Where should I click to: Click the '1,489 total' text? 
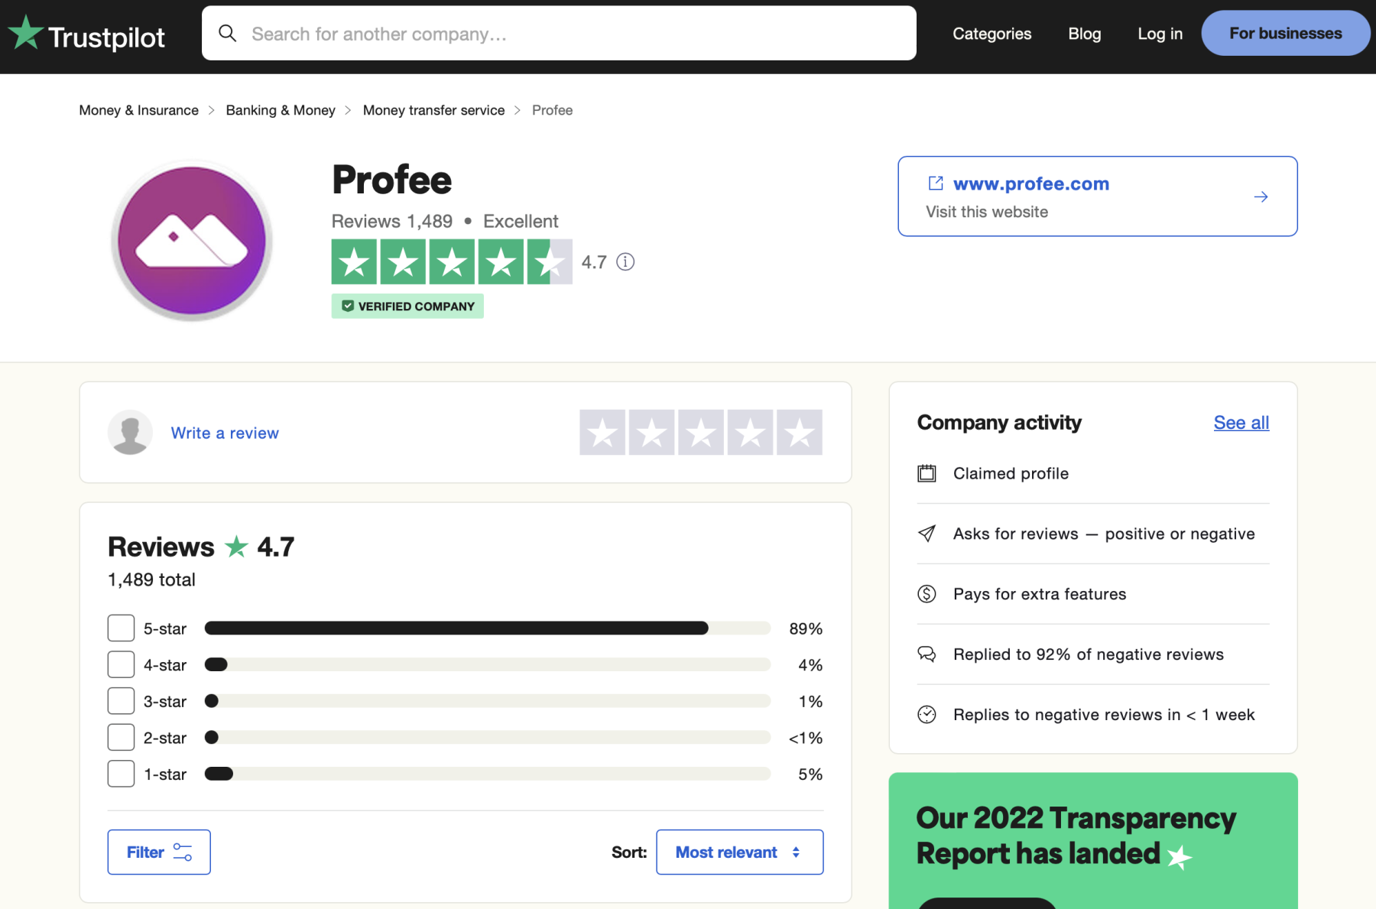(151, 579)
